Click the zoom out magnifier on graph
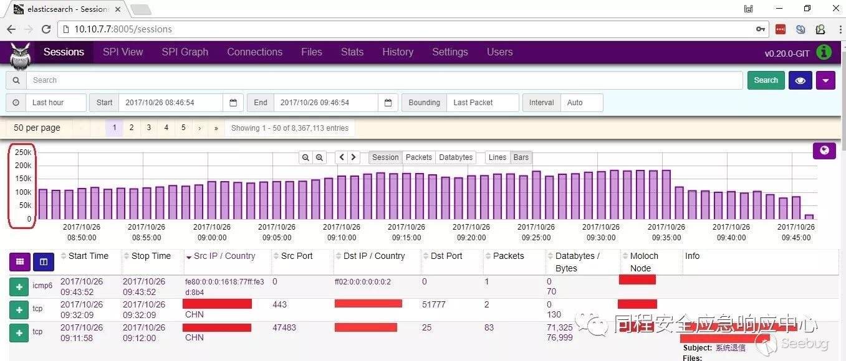The width and height of the screenshot is (846, 361). (x=305, y=157)
